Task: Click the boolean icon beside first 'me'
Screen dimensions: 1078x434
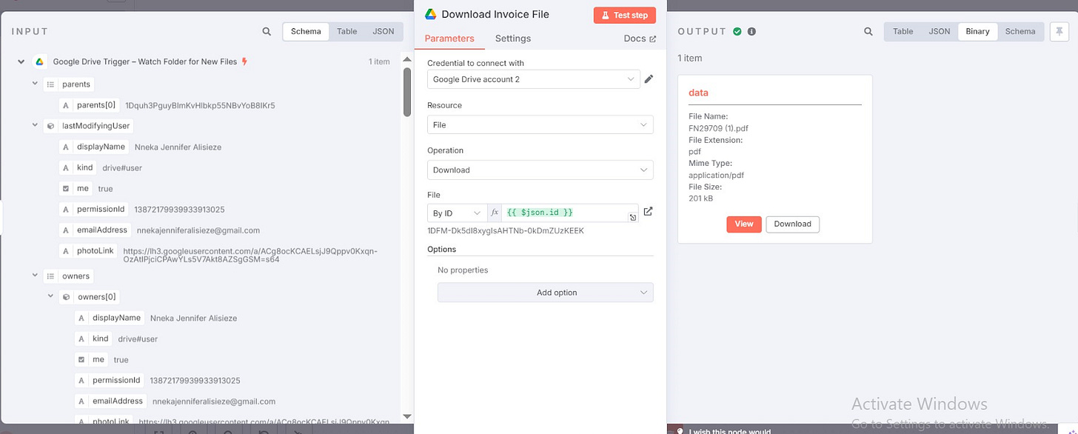Action: [66, 189]
